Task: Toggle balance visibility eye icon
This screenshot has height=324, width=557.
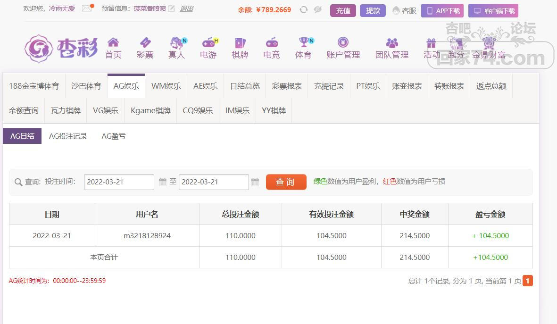Action: [317, 10]
